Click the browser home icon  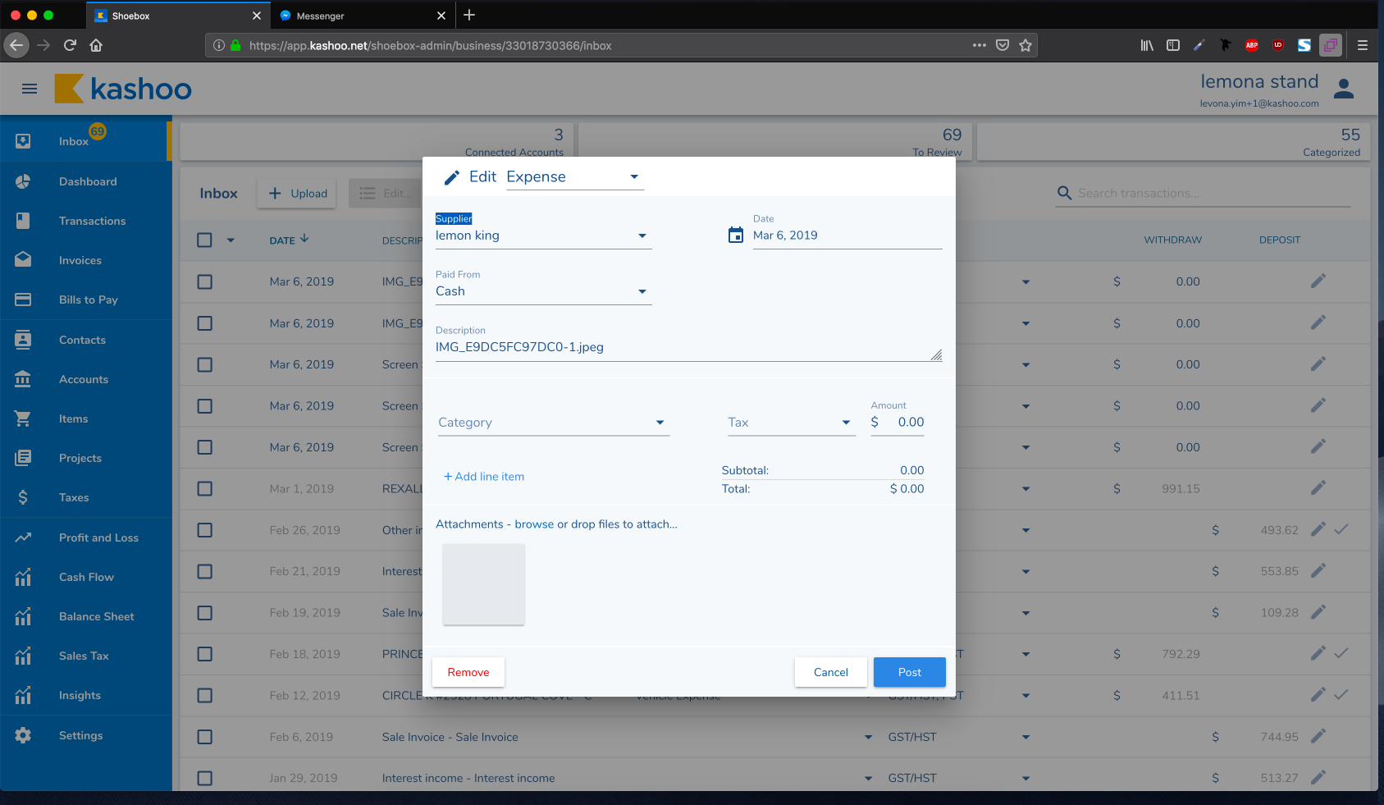tap(96, 45)
